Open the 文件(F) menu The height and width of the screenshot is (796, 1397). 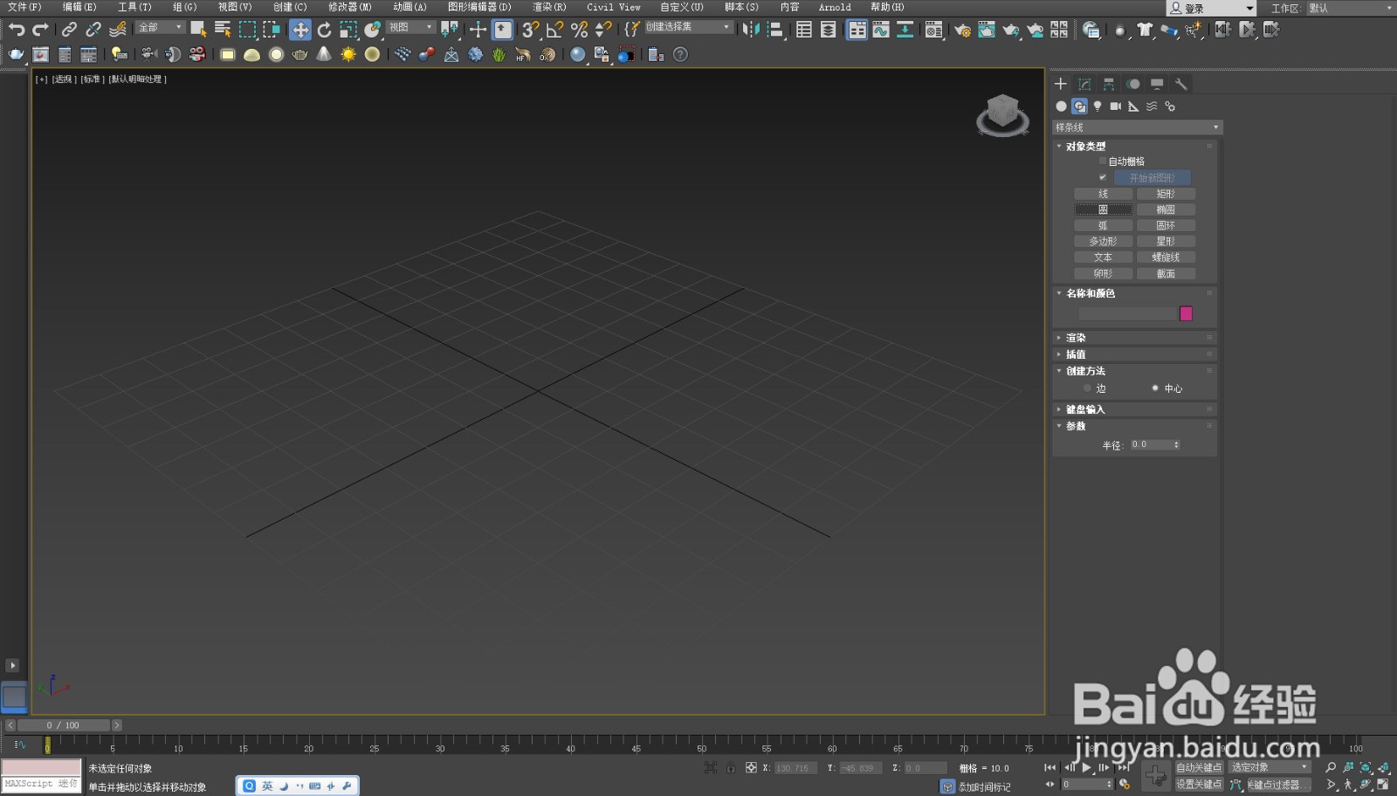point(24,7)
